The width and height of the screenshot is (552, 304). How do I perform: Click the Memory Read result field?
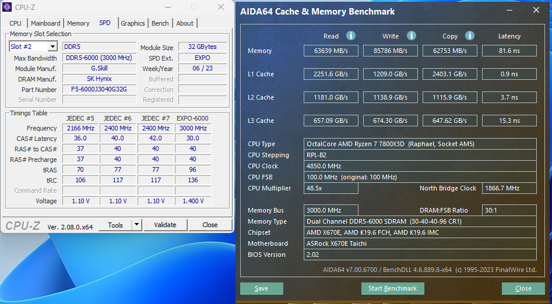(x=331, y=51)
